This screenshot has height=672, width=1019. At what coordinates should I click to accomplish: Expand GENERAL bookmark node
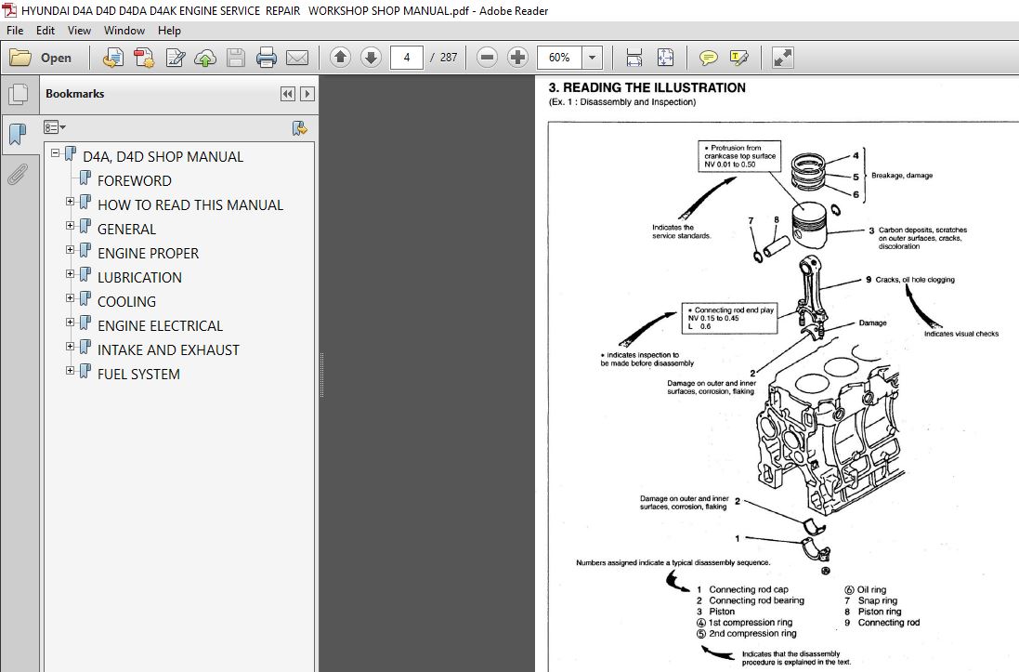pos(71,226)
